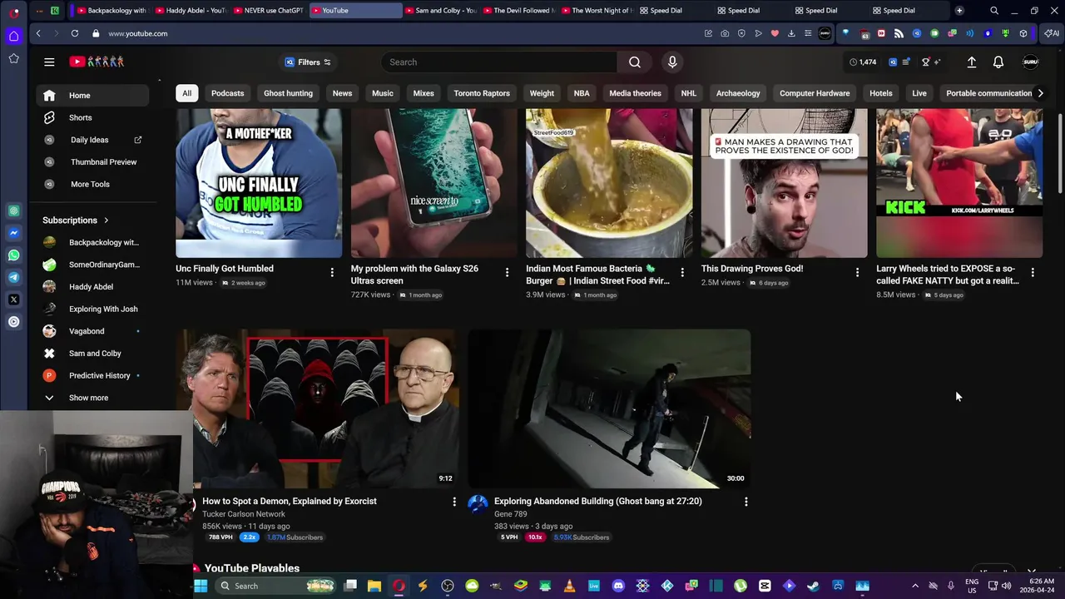Switch to Haddy Abdel browser tab
The image size is (1065, 599).
(x=190, y=11)
